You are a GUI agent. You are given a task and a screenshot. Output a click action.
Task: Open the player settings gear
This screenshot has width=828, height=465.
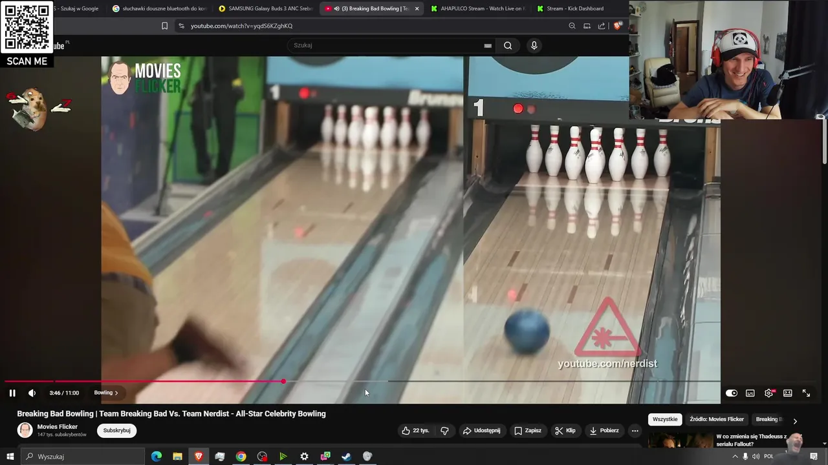(x=769, y=393)
